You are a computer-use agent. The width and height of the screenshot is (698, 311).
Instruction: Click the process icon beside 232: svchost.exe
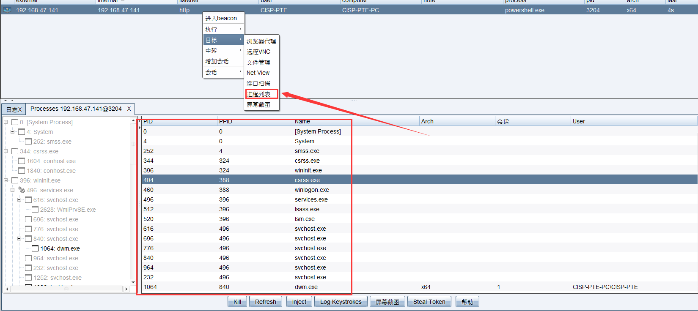click(x=28, y=268)
